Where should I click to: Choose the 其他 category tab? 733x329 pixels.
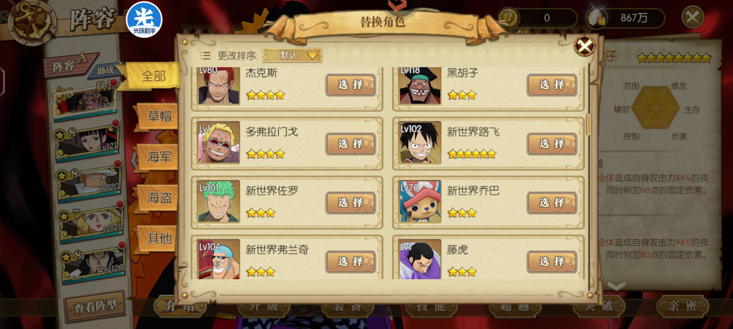[159, 238]
